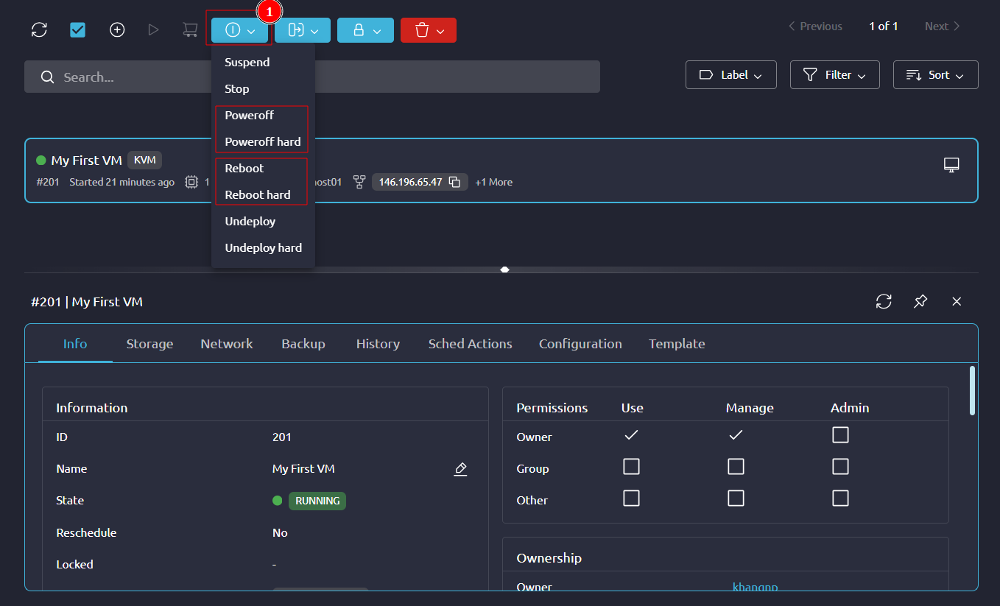The image size is (1000, 606).
Task: Click the refresh VM list icon
Action: point(39,30)
